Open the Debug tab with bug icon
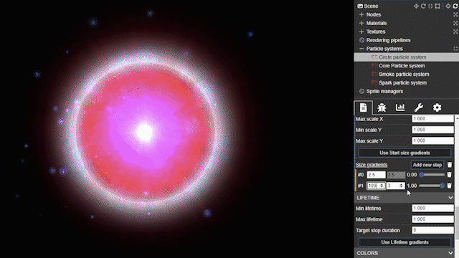The width and height of the screenshot is (459, 258). pyautogui.click(x=382, y=107)
